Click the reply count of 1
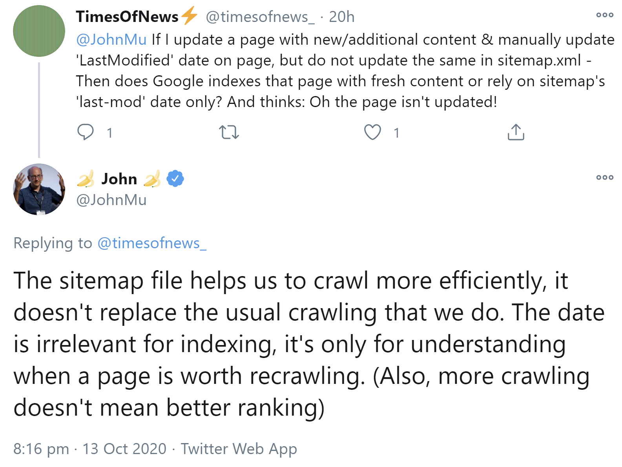 (109, 133)
